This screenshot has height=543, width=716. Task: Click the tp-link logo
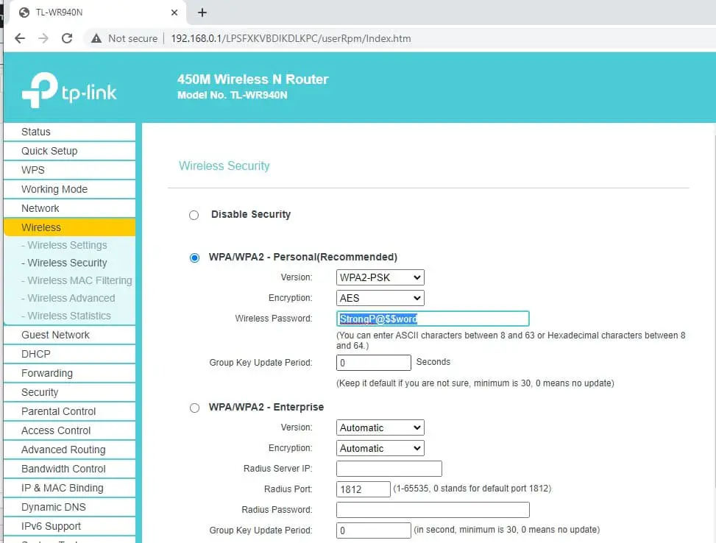click(69, 90)
